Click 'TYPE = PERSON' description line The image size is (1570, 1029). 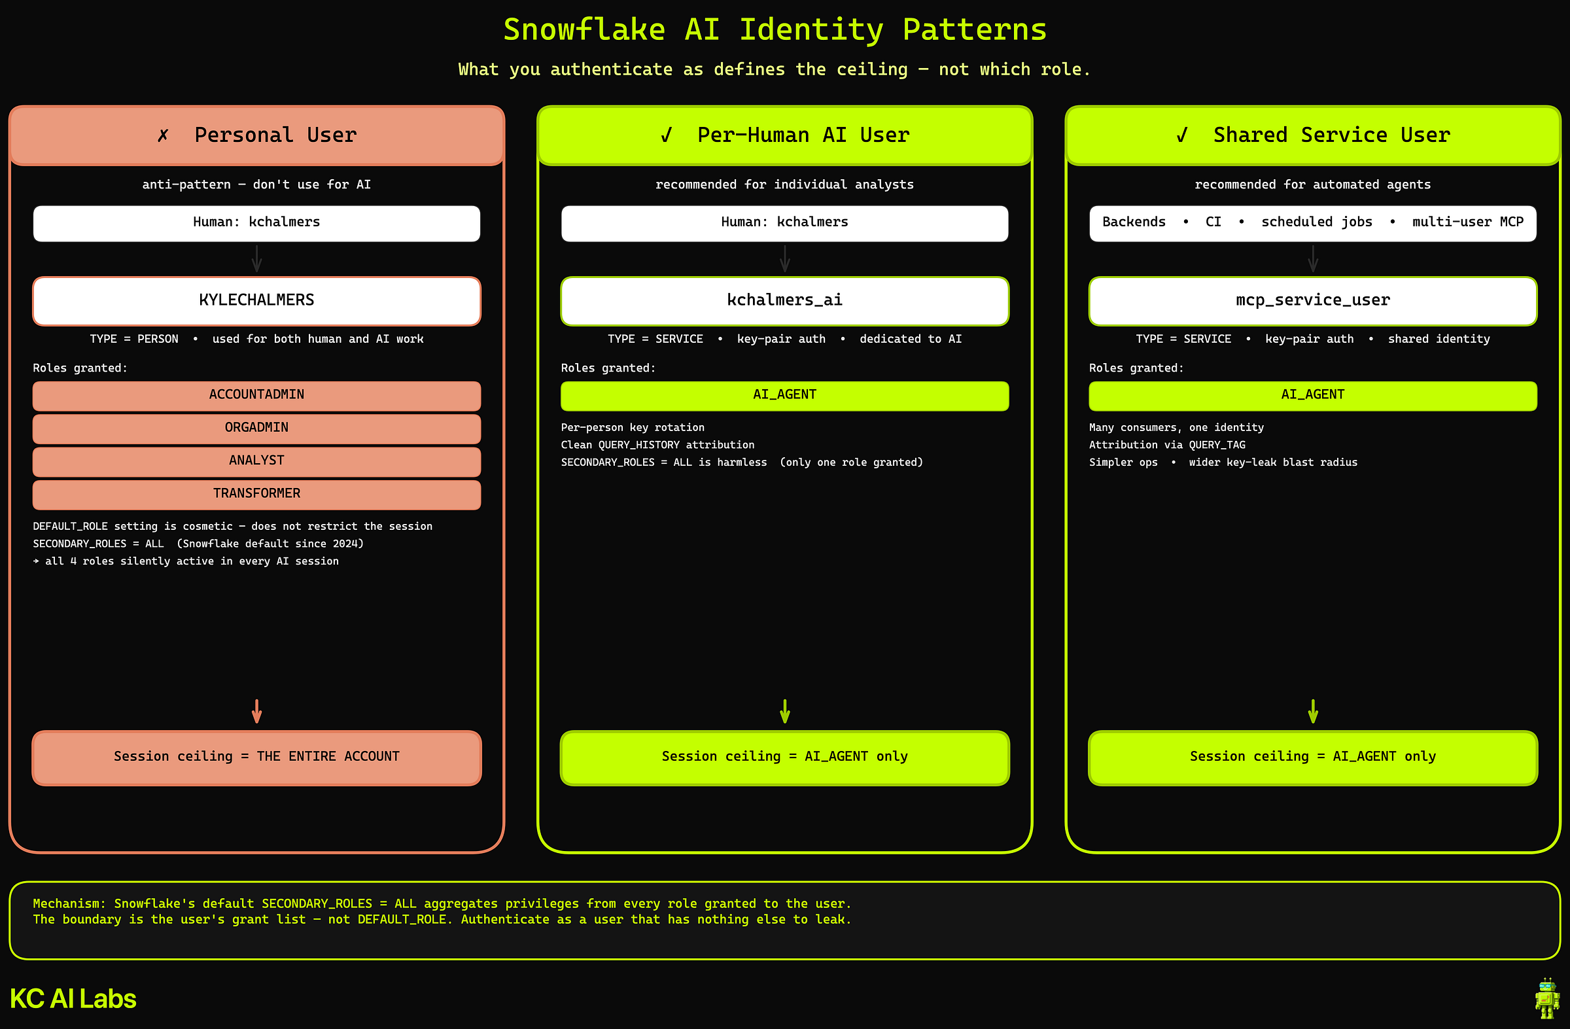point(256,339)
